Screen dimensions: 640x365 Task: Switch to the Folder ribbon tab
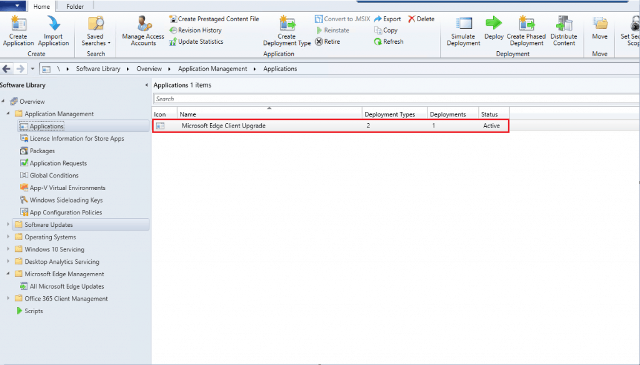click(x=75, y=6)
